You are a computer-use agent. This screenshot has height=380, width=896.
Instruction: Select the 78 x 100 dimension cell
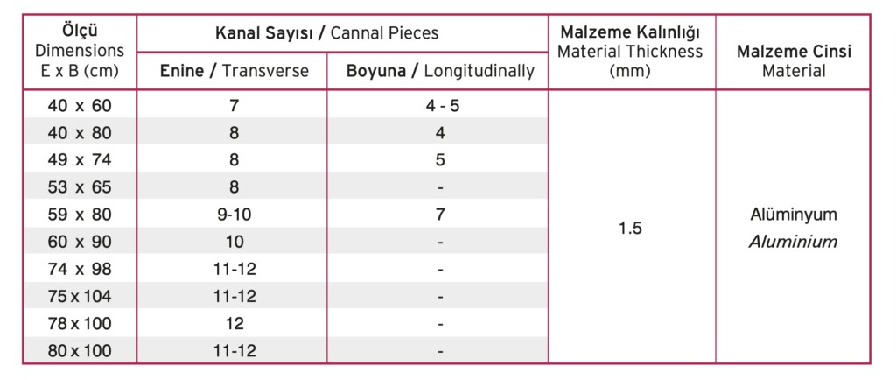[x=80, y=324]
